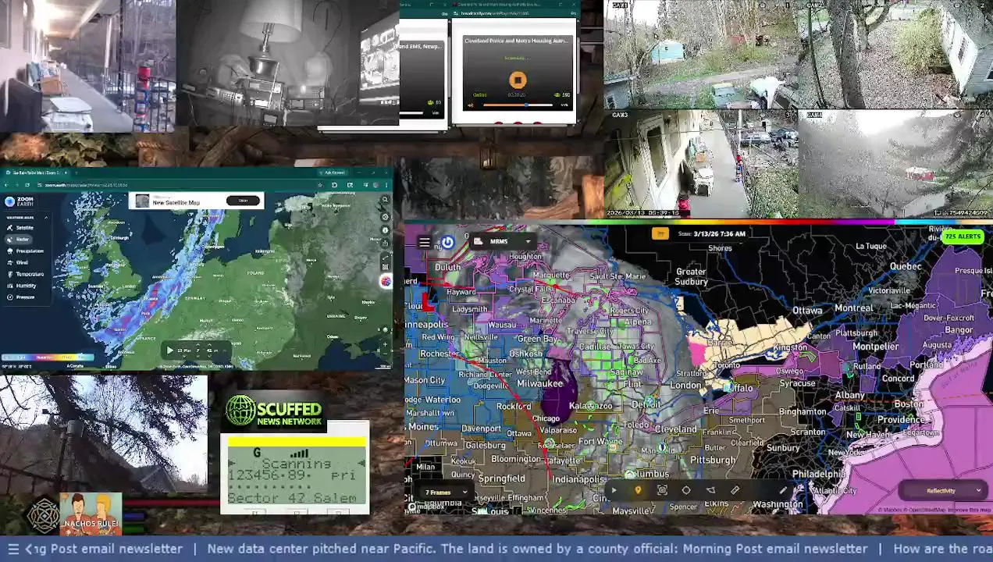Open the hamburger menu on radar map
This screenshot has height=562, width=993.
tap(424, 242)
